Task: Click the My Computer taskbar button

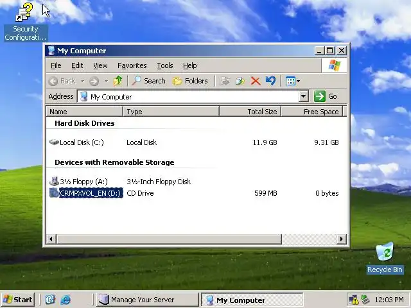Action: [252, 300]
